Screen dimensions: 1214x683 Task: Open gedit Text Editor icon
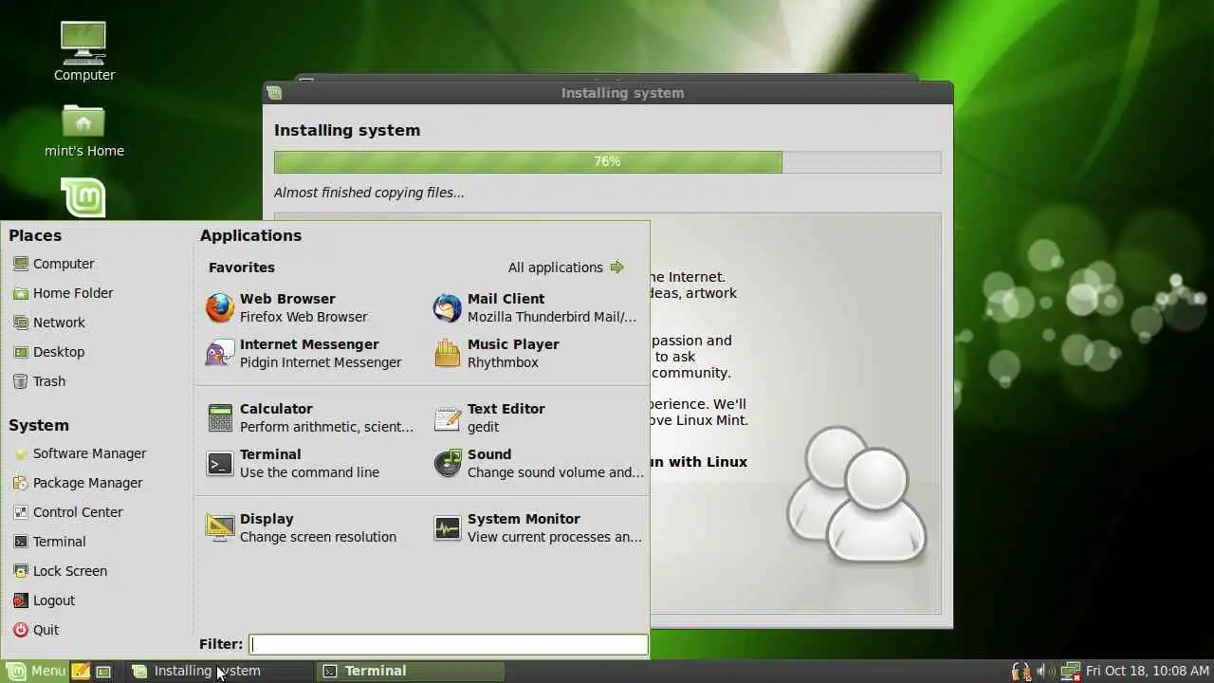click(x=448, y=417)
